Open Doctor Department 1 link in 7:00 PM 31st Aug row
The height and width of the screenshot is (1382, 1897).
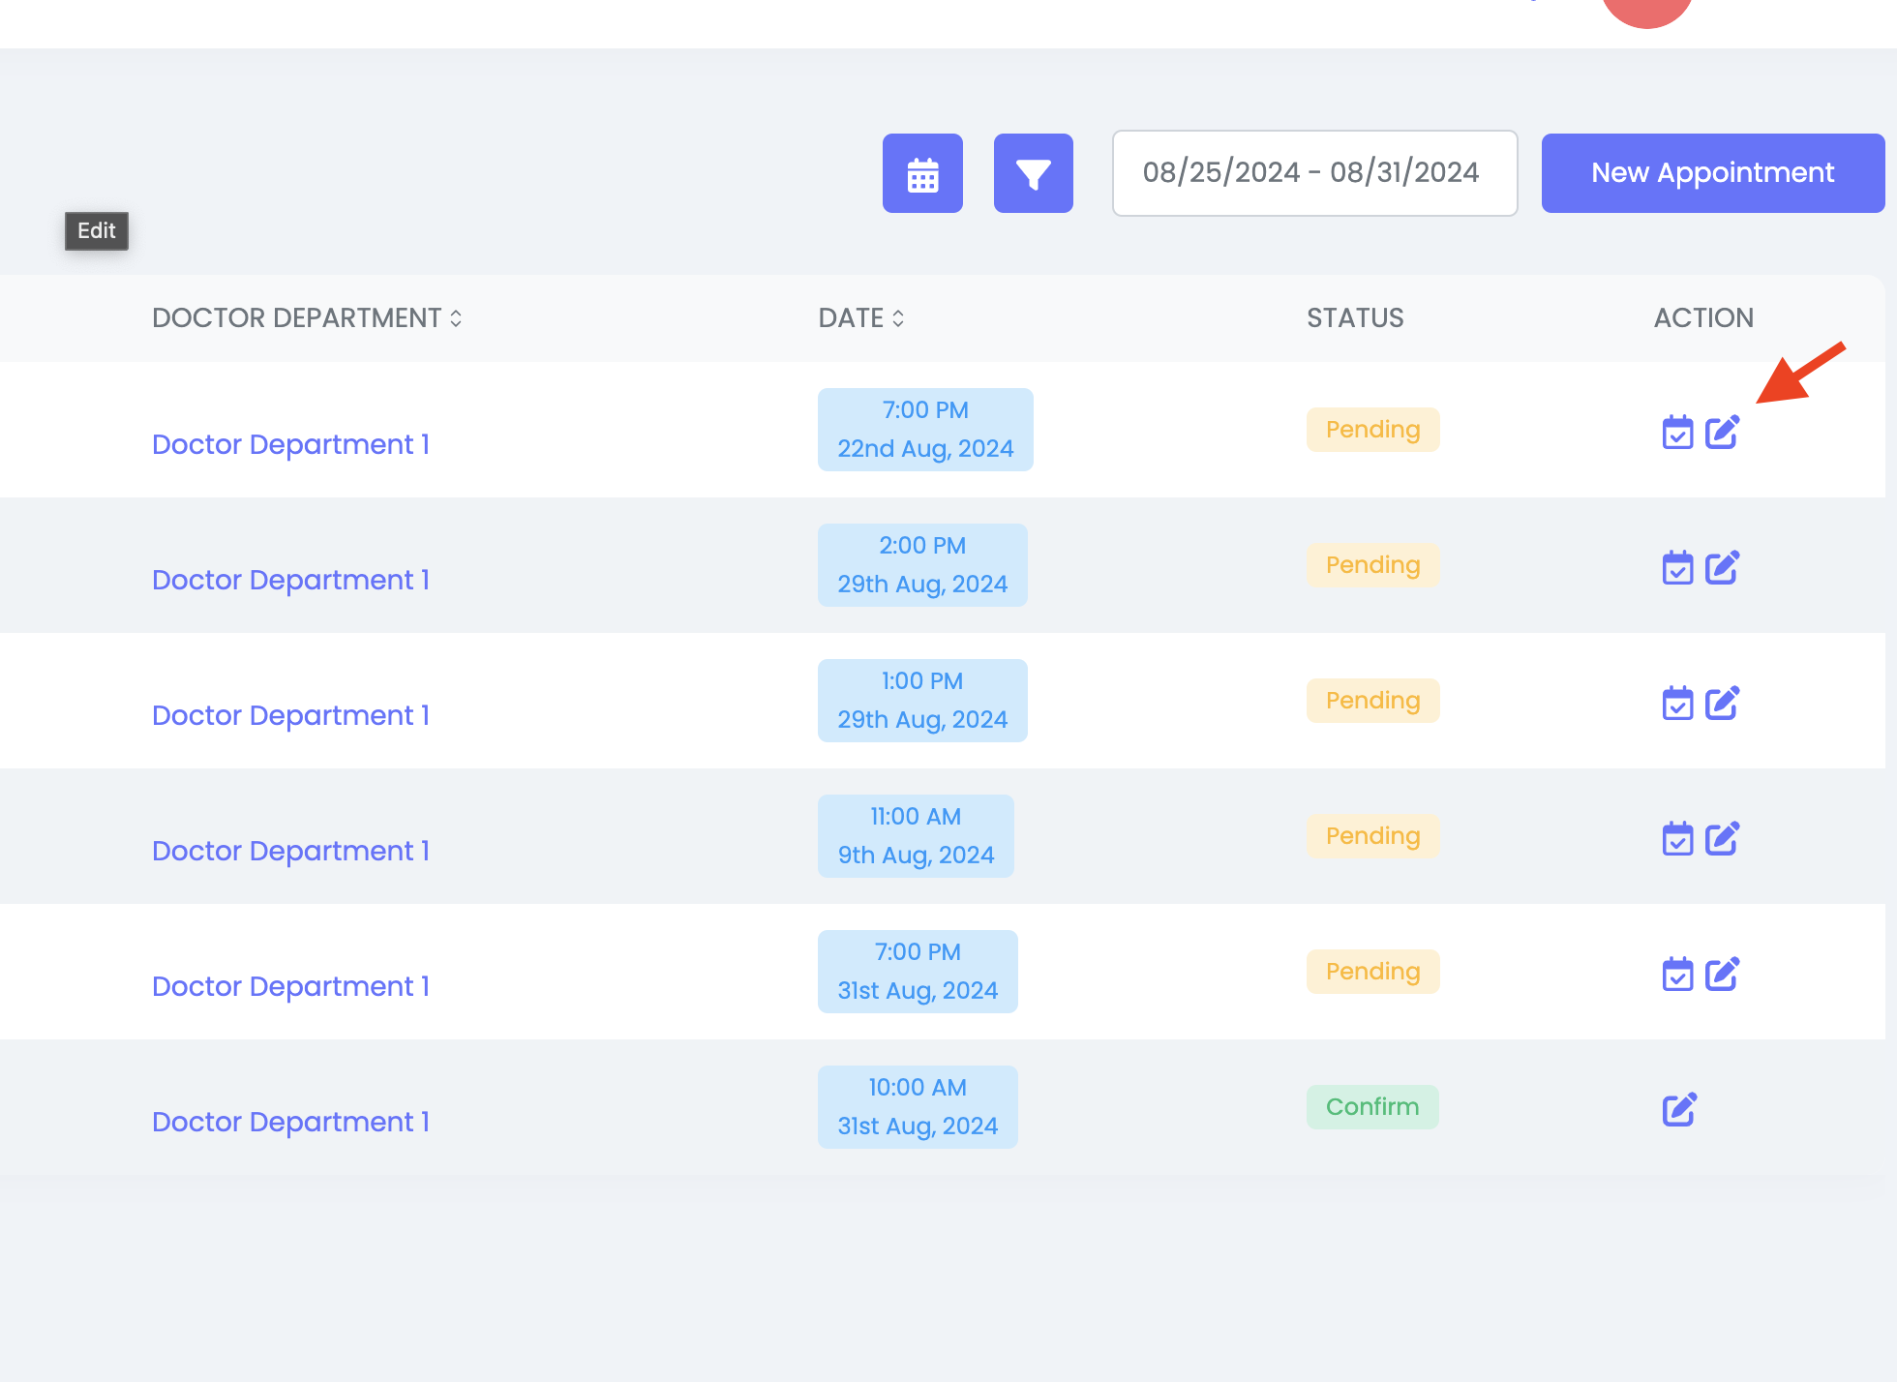(x=290, y=986)
